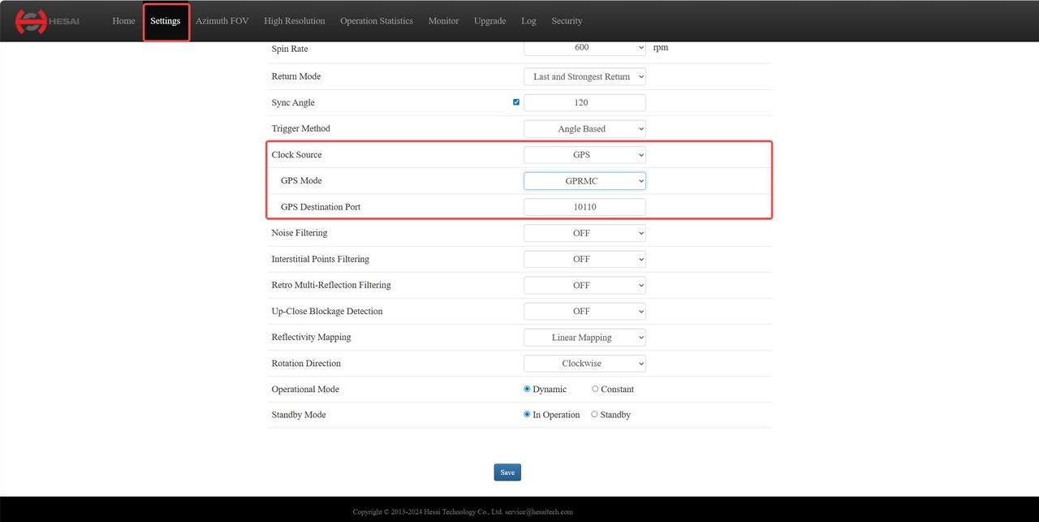Open the Clock Source dropdown

point(584,154)
